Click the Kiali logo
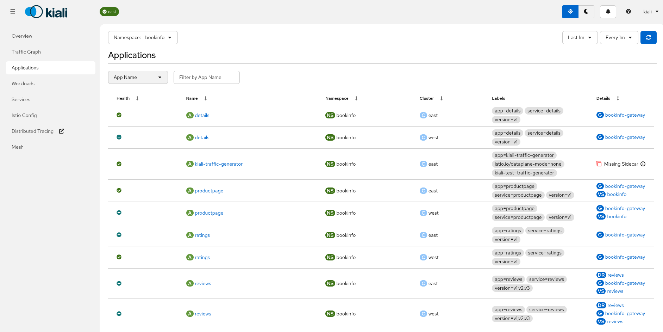663x332 pixels. coord(46,11)
